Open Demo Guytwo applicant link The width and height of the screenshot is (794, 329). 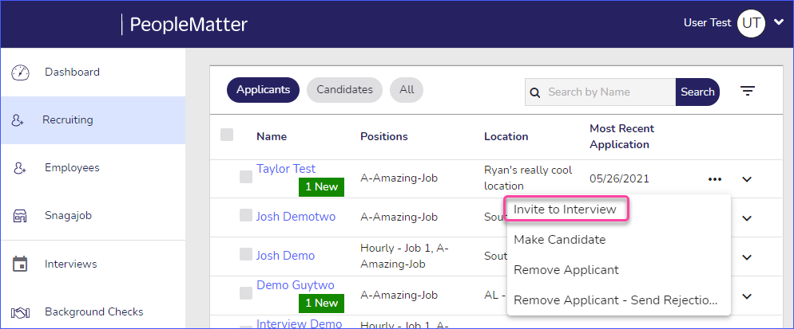(296, 285)
